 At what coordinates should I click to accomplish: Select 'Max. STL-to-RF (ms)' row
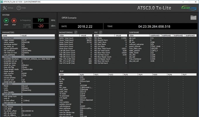76,59
